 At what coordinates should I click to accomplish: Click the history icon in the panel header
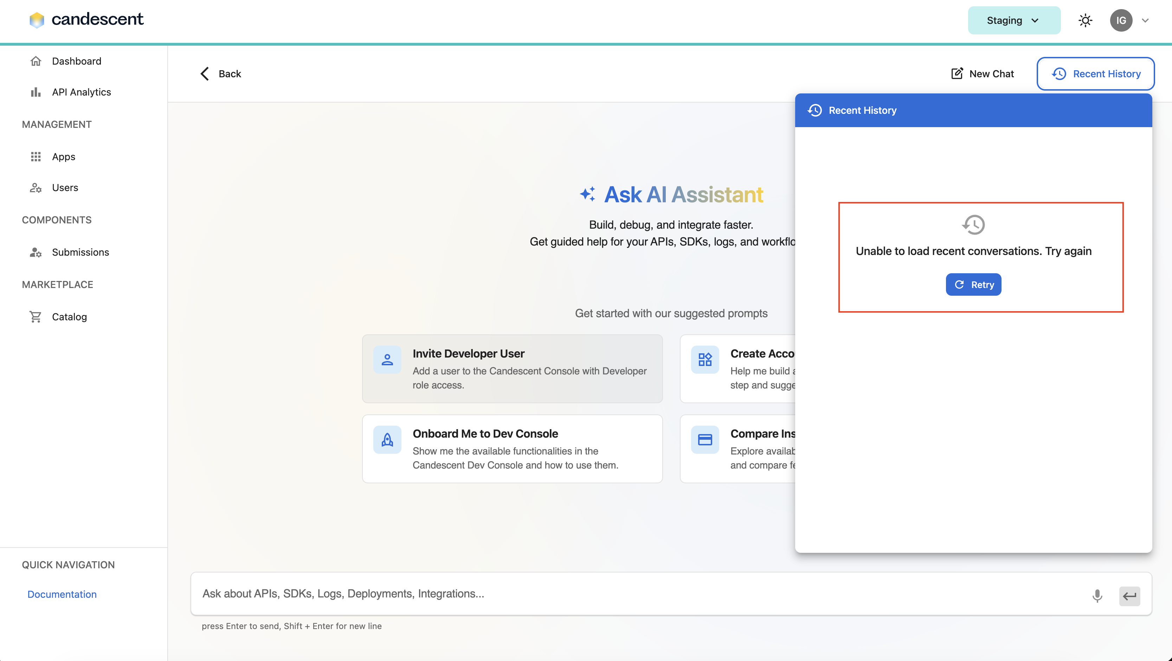(x=814, y=111)
